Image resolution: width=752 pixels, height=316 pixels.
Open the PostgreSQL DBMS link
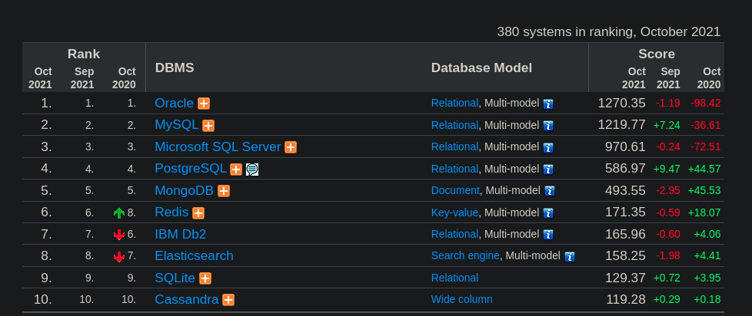191,169
